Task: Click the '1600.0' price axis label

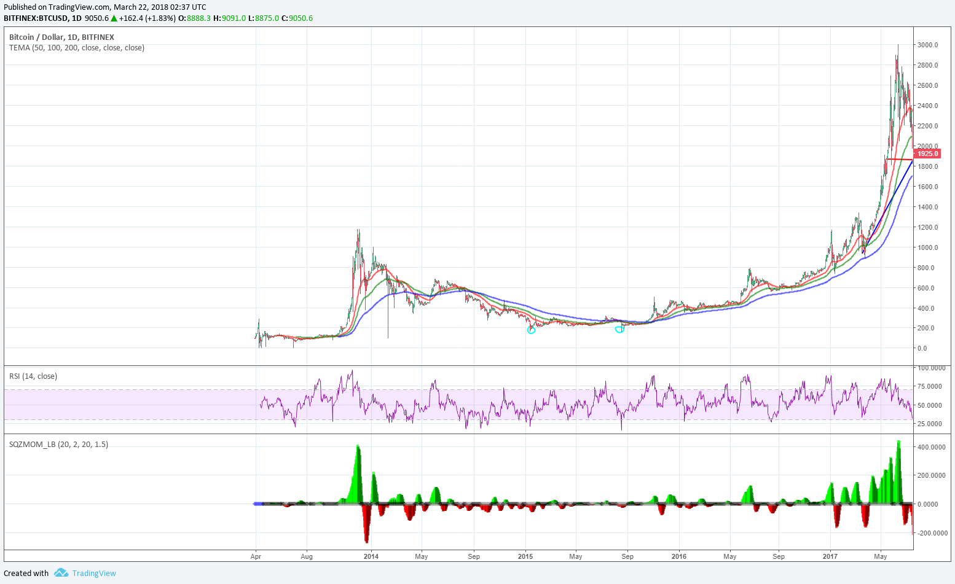Action: (928, 187)
